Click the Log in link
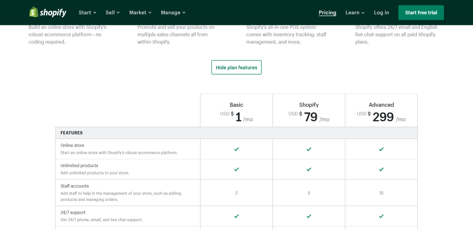The image size is (473, 230). [381, 12]
